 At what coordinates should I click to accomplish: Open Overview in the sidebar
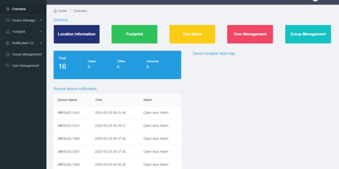pos(23,9)
